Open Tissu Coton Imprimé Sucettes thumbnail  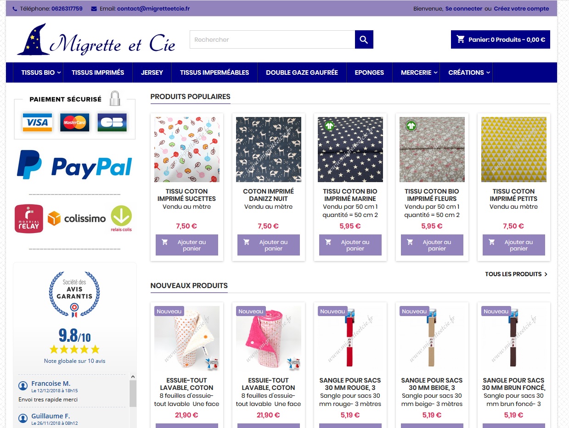click(x=187, y=150)
